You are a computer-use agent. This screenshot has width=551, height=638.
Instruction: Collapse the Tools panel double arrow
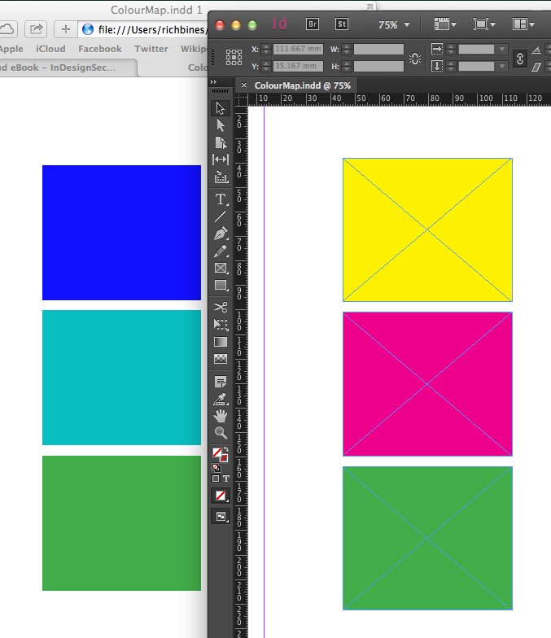pos(213,81)
